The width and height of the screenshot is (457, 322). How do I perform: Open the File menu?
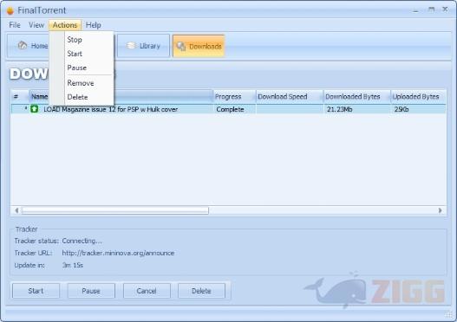[x=15, y=25]
